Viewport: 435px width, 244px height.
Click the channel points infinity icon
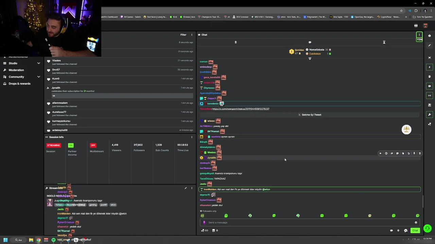[x=205, y=230]
